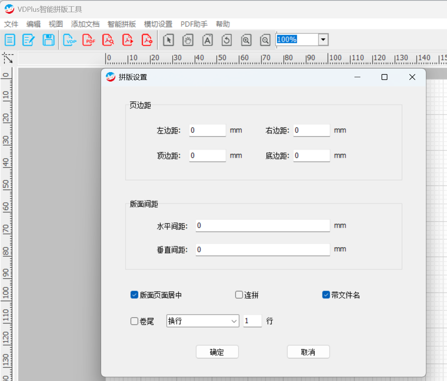Open the 视图 menu
The height and width of the screenshot is (381, 447).
pos(56,24)
